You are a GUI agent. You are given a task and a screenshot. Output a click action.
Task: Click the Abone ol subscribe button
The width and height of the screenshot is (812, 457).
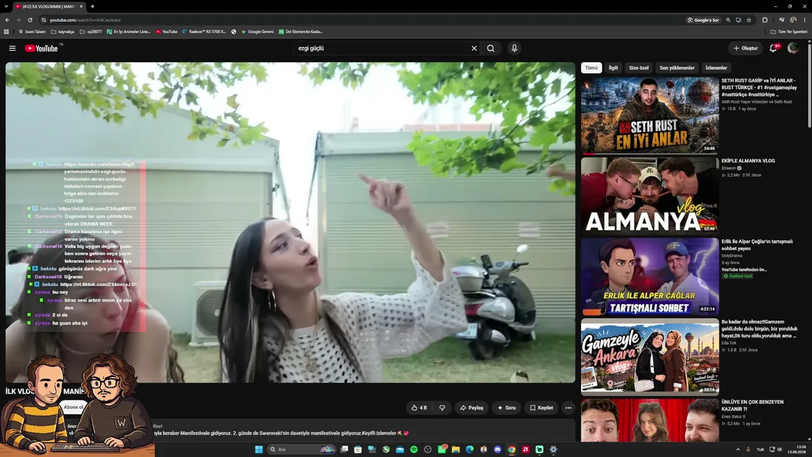73,407
